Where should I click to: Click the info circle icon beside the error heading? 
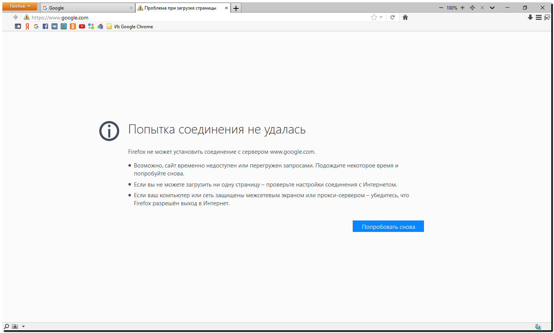(x=109, y=131)
